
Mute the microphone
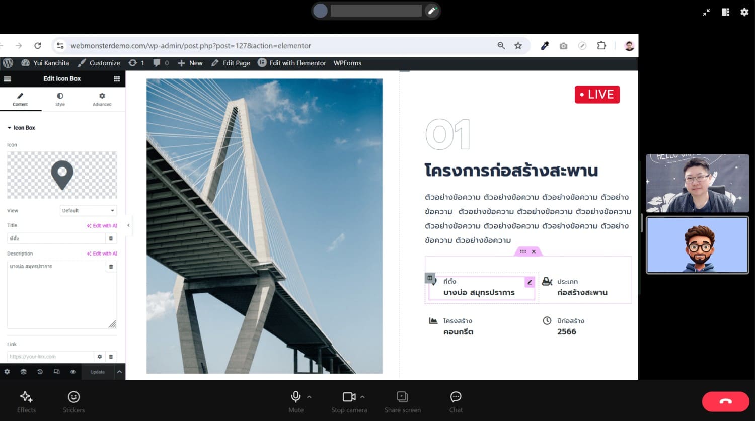coord(296,401)
